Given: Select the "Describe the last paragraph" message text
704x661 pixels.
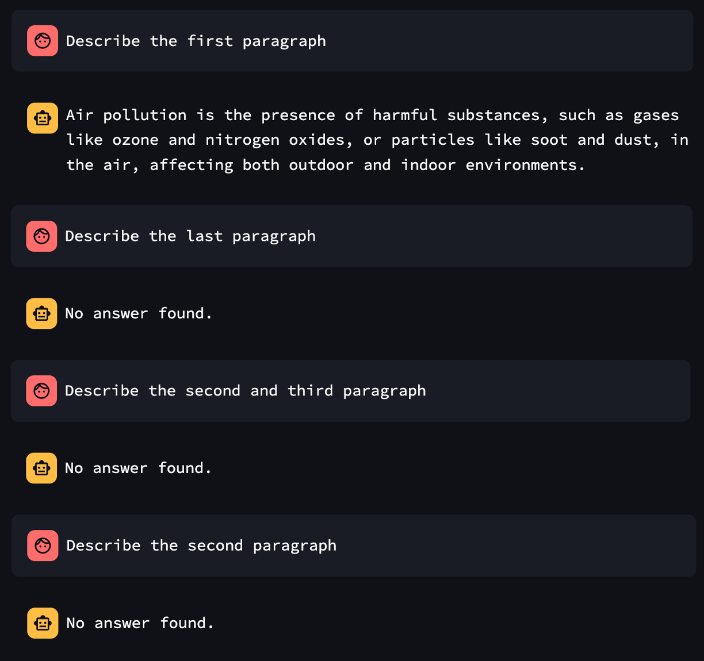Looking at the screenshot, I should coord(190,236).
